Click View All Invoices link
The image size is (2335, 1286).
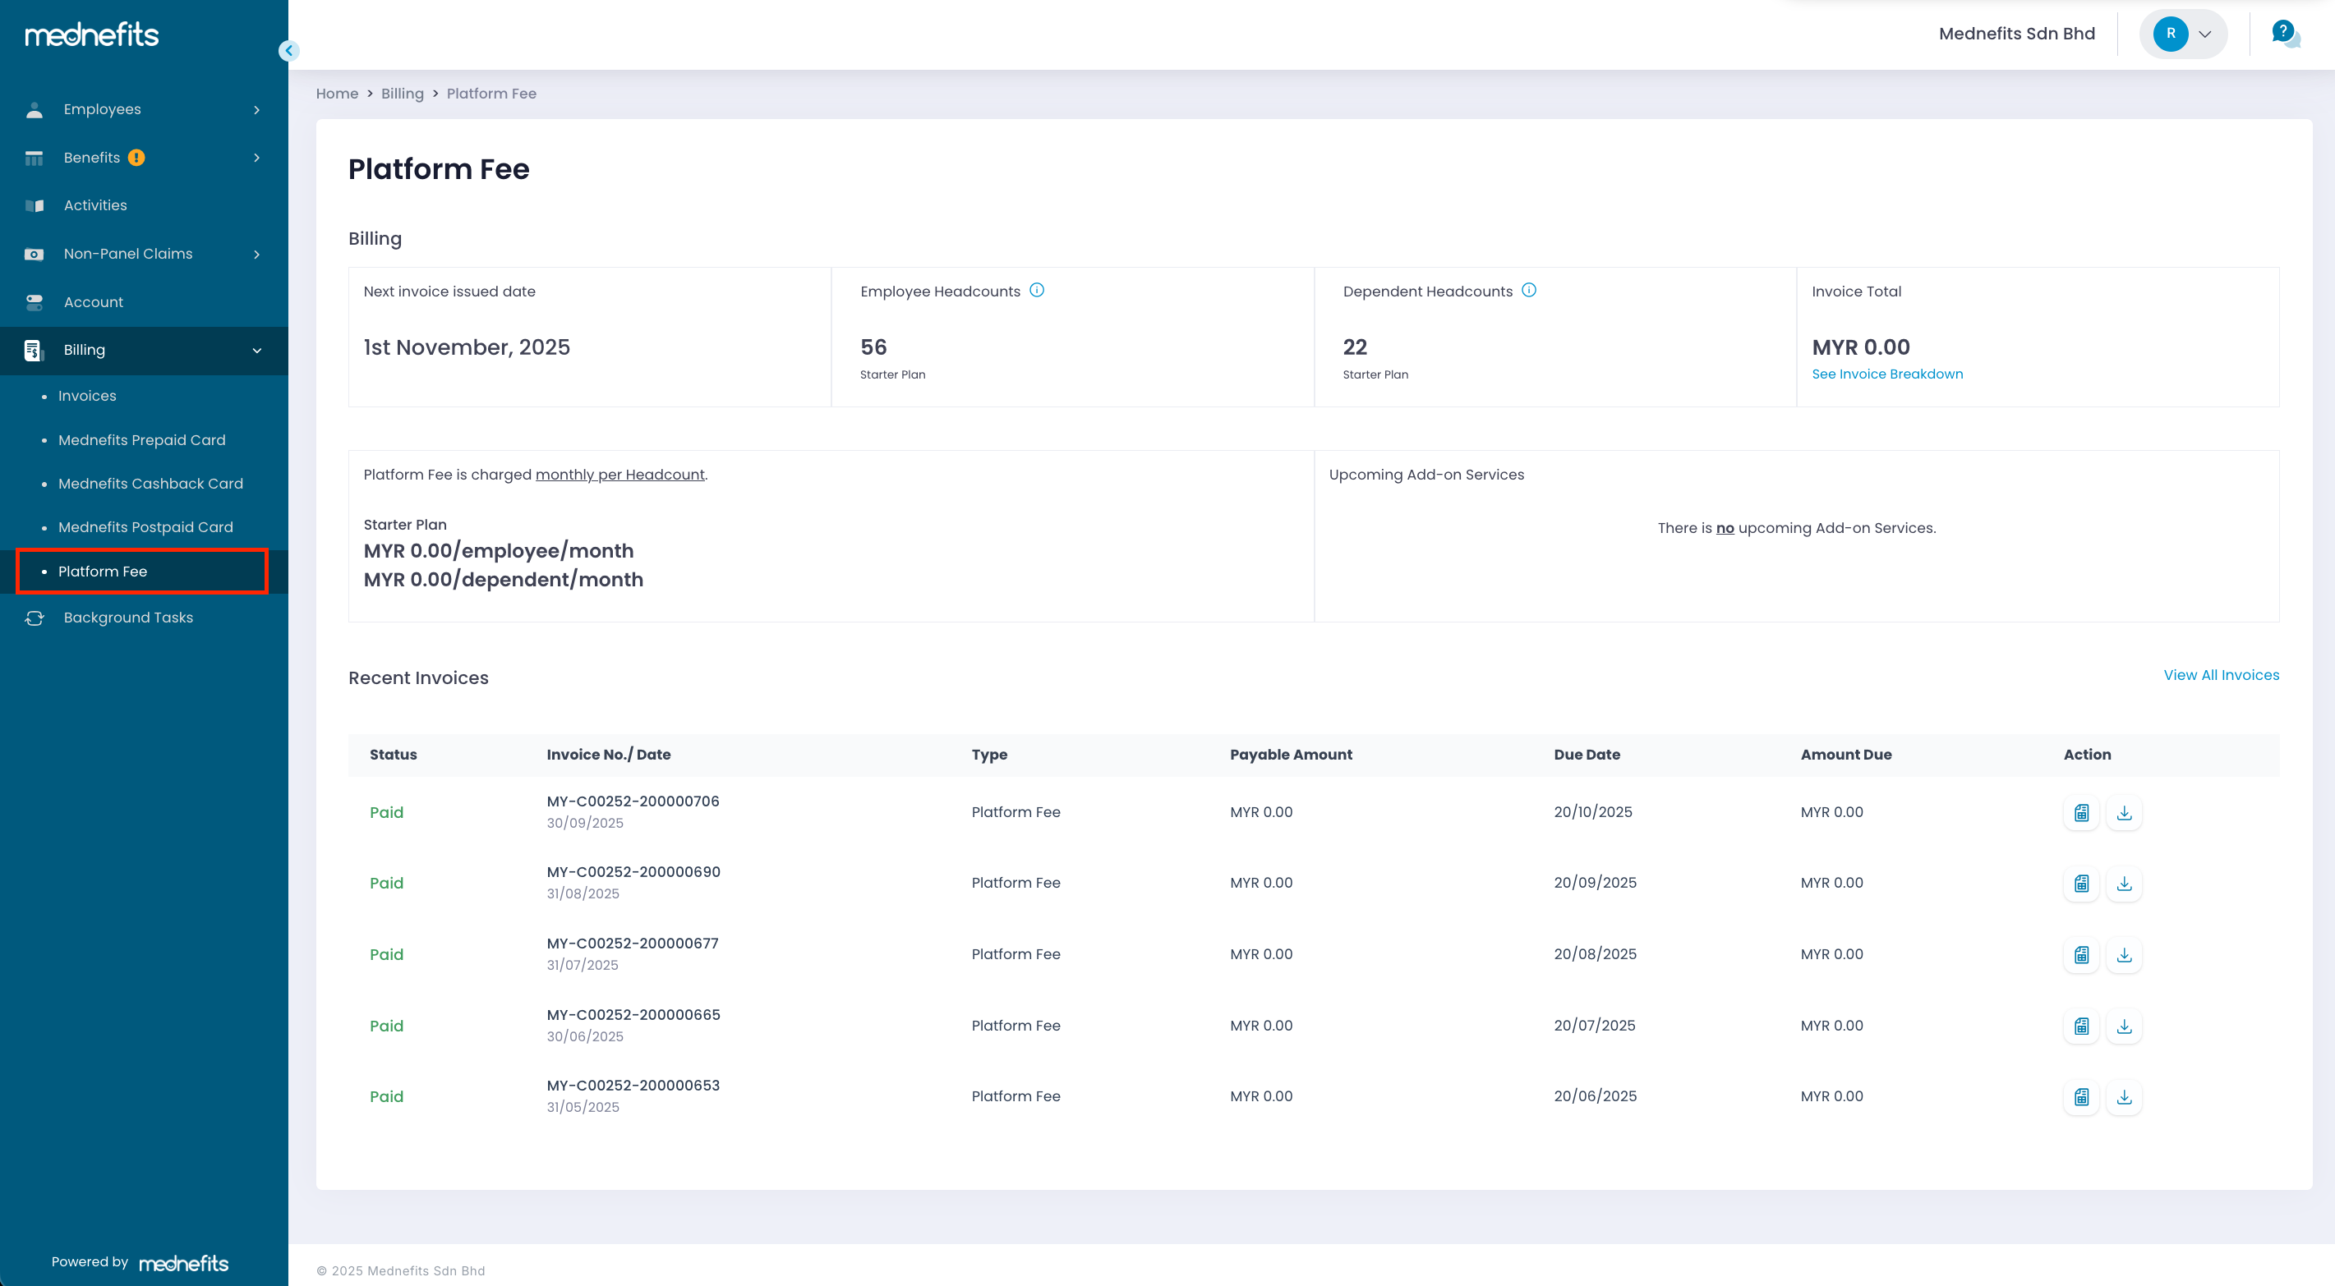[2221, 675]
